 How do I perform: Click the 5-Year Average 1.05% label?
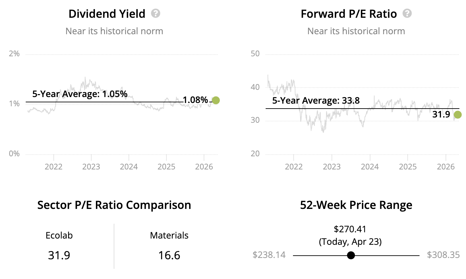[x=80, y=94]
